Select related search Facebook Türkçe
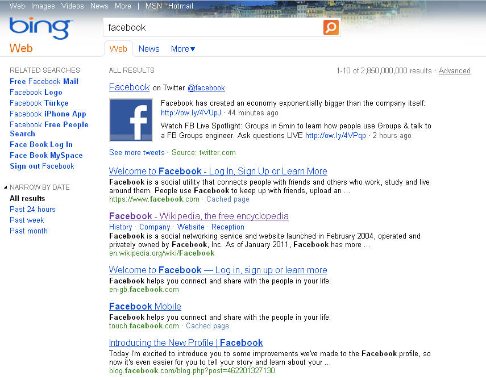The image size is (486, 380). coord(39,103)
